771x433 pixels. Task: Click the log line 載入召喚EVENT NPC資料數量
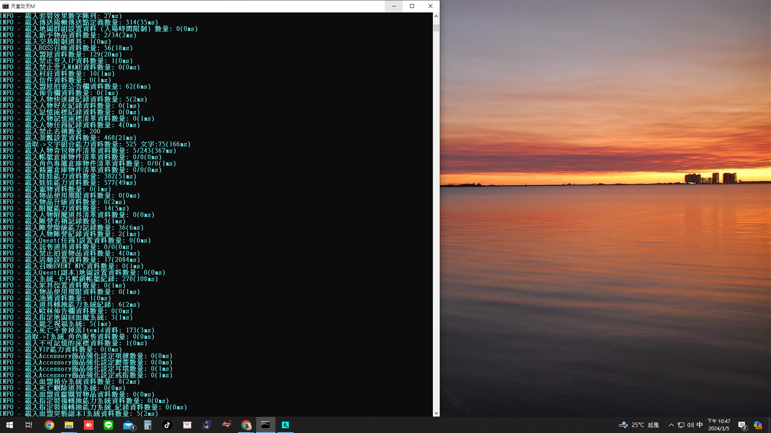(x=72, y=266)
